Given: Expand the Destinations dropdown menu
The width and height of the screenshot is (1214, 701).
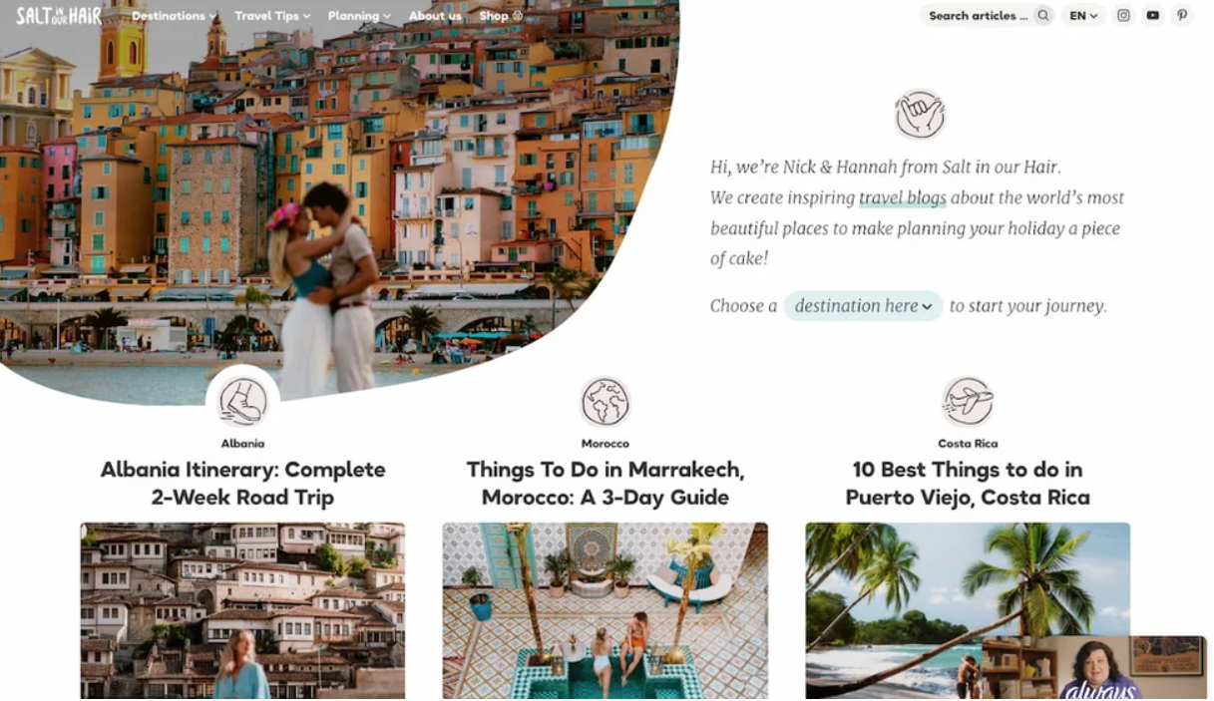Looking at the screenshot, I should 175,16.
